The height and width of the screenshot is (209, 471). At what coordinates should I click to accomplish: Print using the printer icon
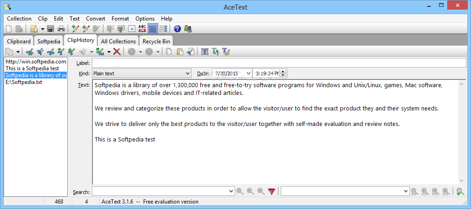pyautogui.click(x=61, y=29)
